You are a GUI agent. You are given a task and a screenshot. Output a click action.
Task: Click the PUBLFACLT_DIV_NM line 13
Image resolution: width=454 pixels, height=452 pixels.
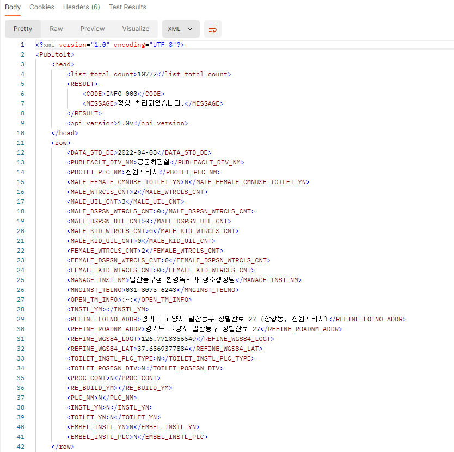[x=156, y=162]
